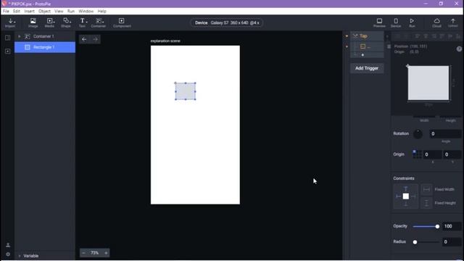Open the layers panel sidebar icon
The image size is (464, 261).
click(x=8, y=38)
